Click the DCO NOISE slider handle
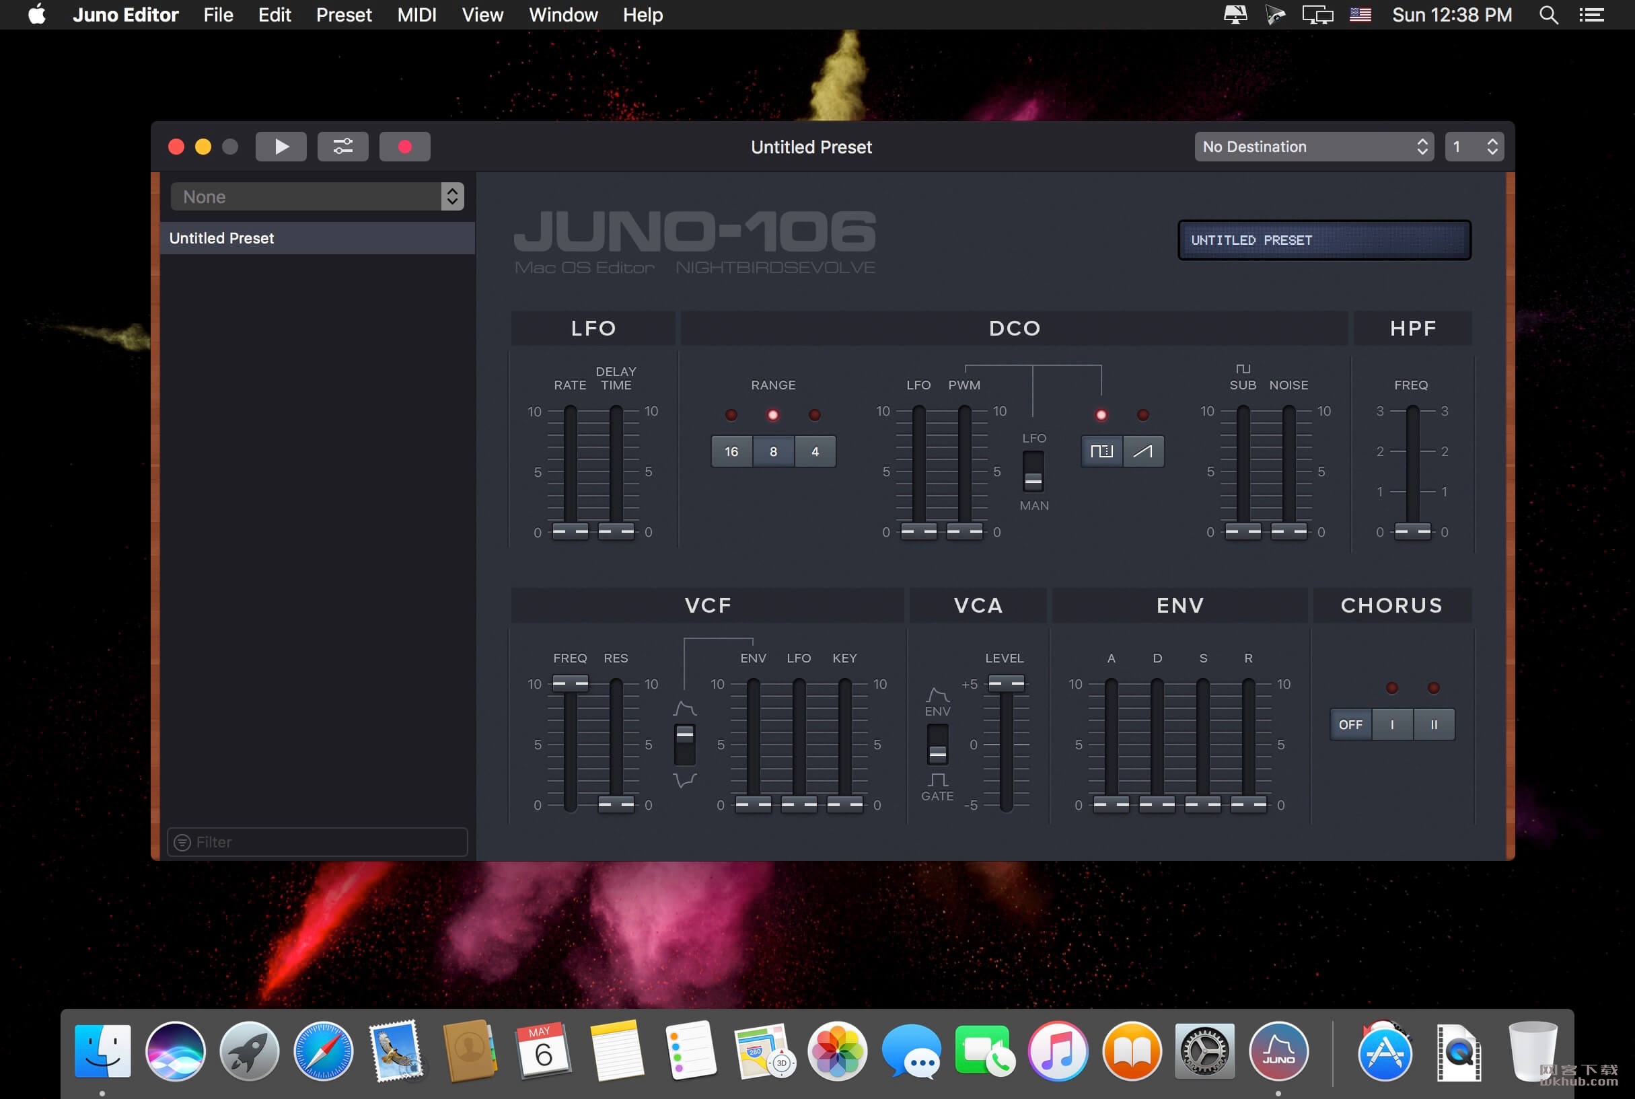Screen dimensions: 1635x1099 [1288, 531]
